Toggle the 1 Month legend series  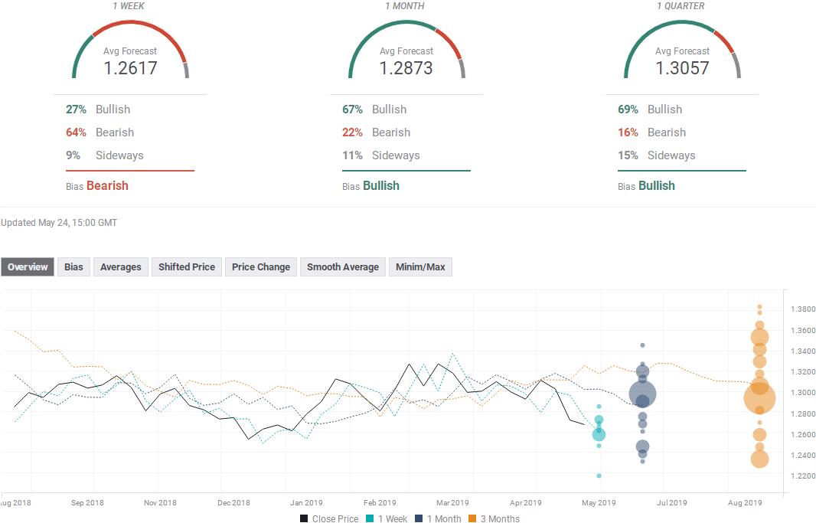[438, 518]
